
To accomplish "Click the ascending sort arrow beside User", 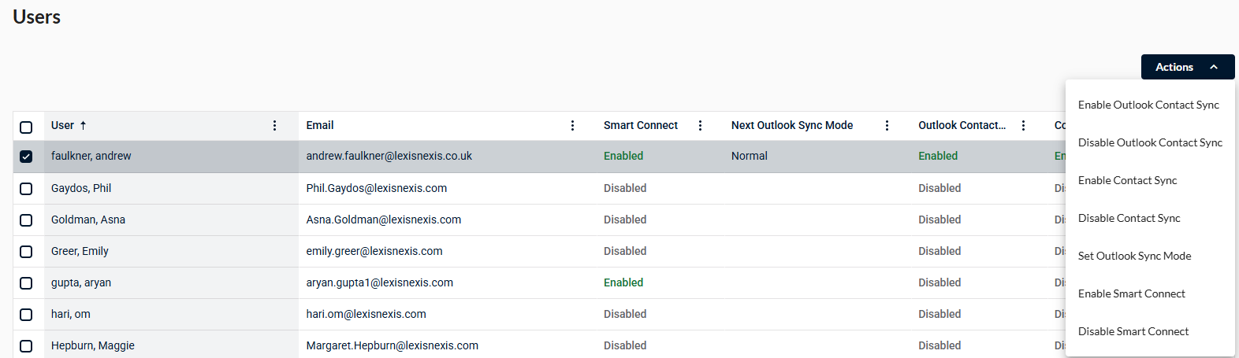I will tap(83, 125).
